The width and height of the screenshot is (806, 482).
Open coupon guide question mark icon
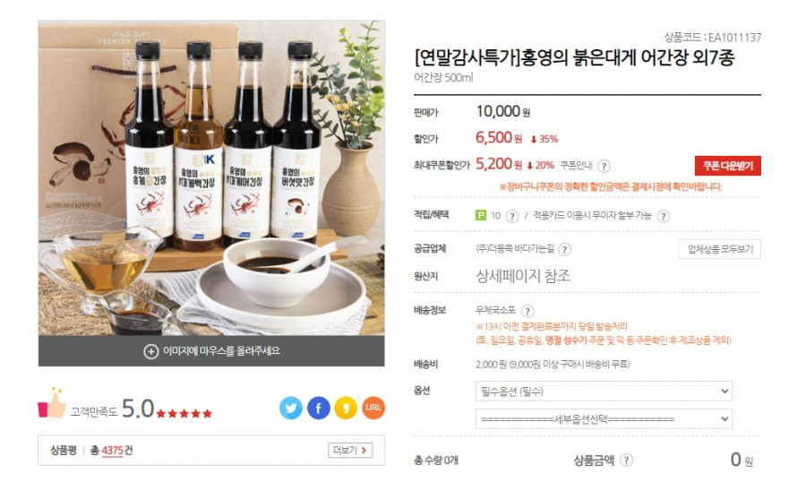click(604, 166)
